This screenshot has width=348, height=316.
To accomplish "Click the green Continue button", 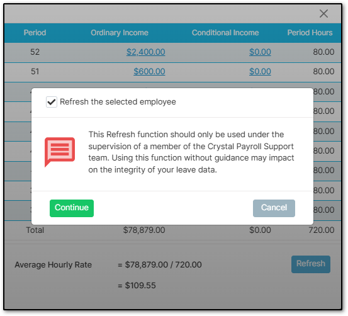I will click(x=72, y=208).
